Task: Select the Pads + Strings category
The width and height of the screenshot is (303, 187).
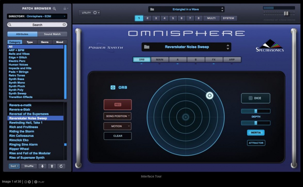Action: [x=19, y=72]
